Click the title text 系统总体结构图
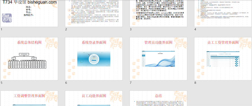The image size is (252, 106). (29, 43)
